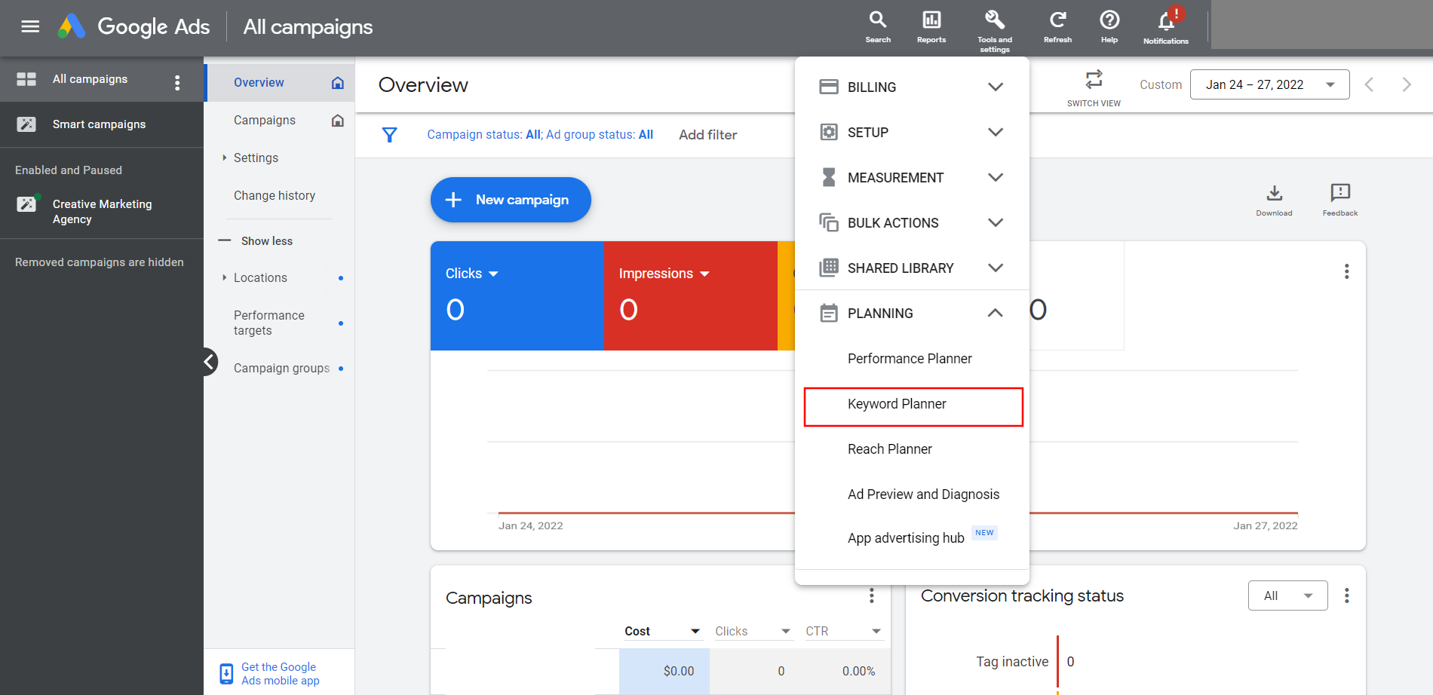Select All campaigns in left sidebar
1433x695 pixels.
click(90, 79)
